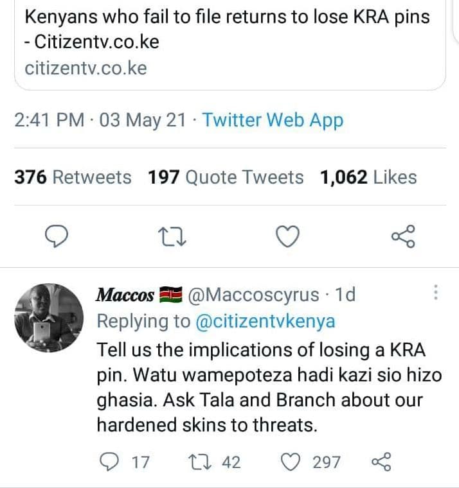Like Maccos's reply with 297 likes
Image resolution: width=459 pixels, height=488 pixels.
292,462
